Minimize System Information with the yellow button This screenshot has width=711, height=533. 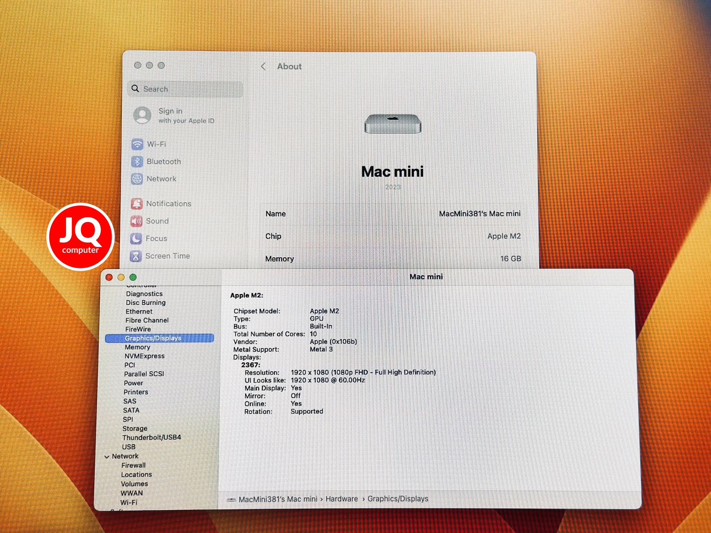coord(121,278)
